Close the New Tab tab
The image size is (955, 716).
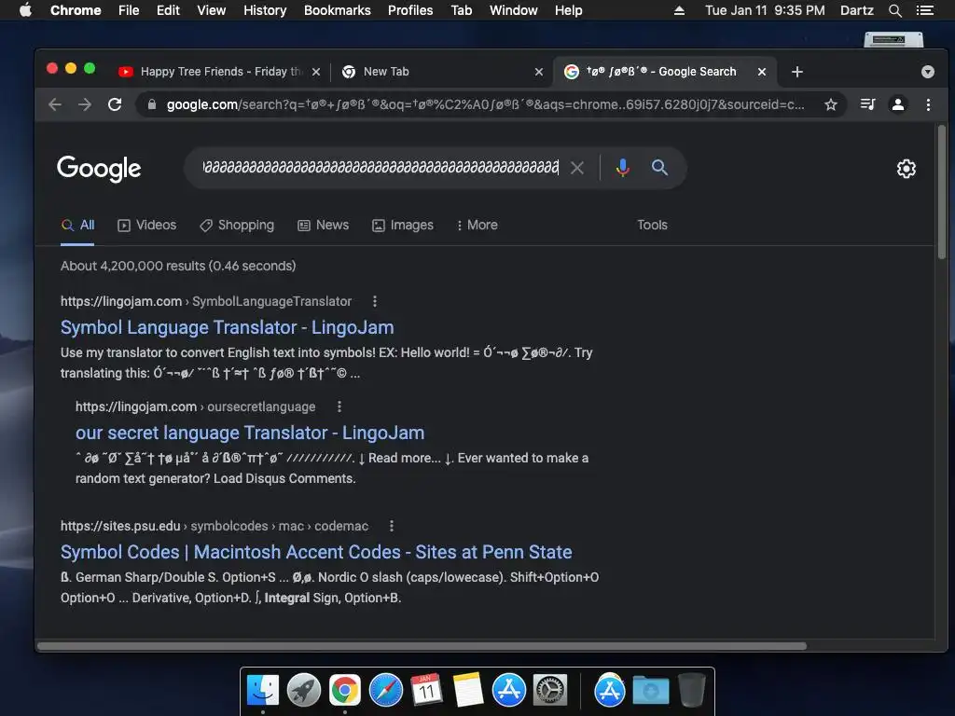coord(538,72)
